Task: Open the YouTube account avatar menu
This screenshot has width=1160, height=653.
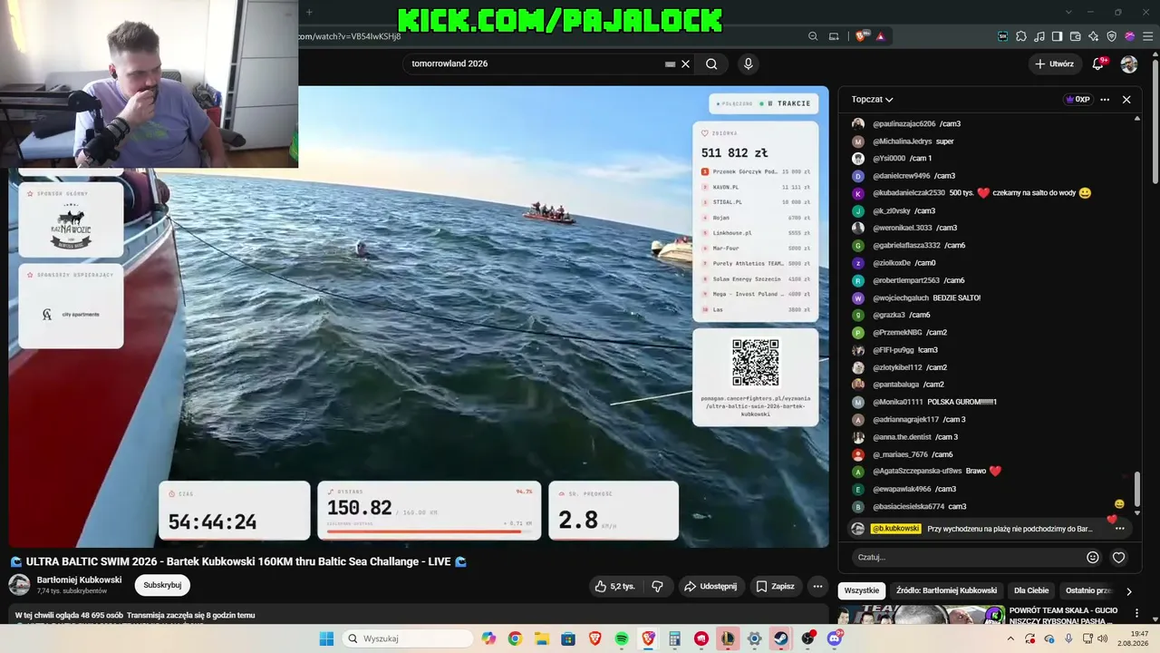Action: coord(1129,63)
